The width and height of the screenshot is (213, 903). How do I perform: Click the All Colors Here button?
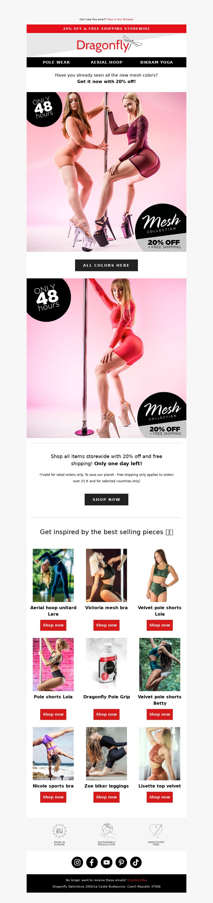106,265
